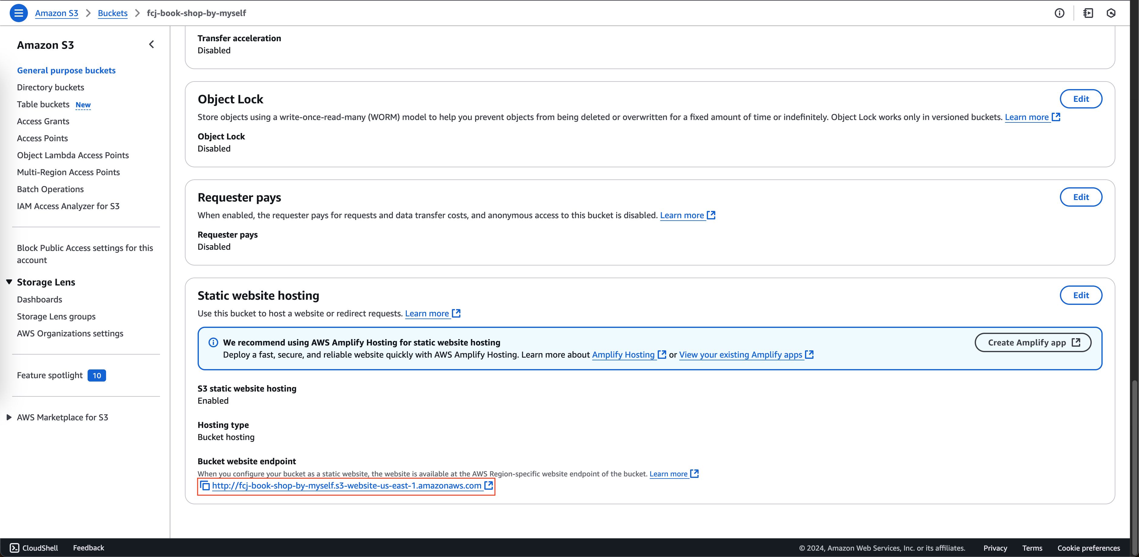This screenshot has height=557, width=1139.
Task: Click the General purpose buckets menu item
Action: (x=66, y=70)
